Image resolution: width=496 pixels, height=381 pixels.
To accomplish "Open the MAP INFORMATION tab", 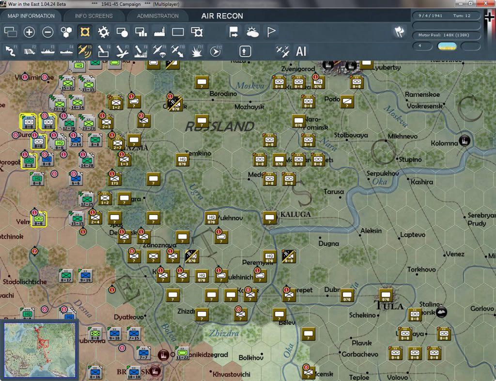I will [x=31, y=16].
